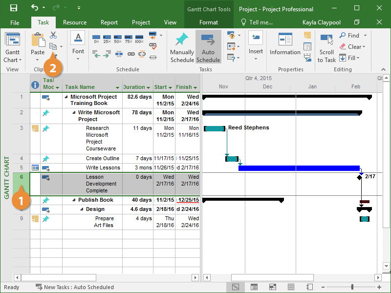
Task: Click the Unlink Tasks icon
Action: [142, 54]
